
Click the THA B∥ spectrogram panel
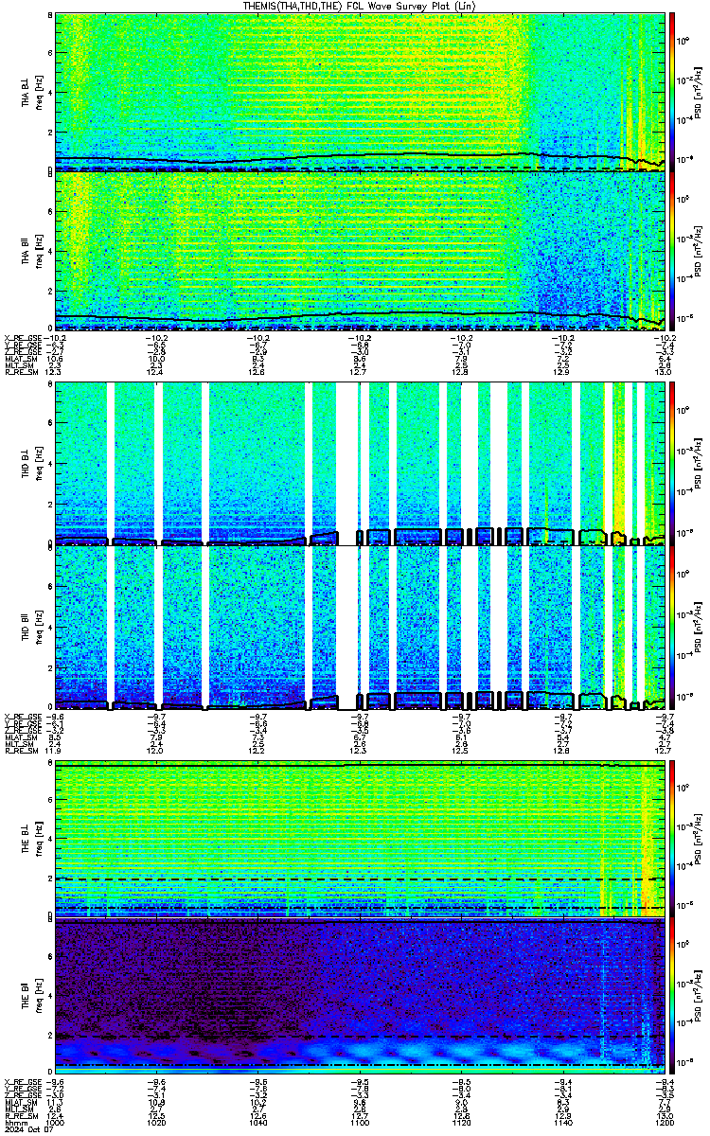coord(360,250)
